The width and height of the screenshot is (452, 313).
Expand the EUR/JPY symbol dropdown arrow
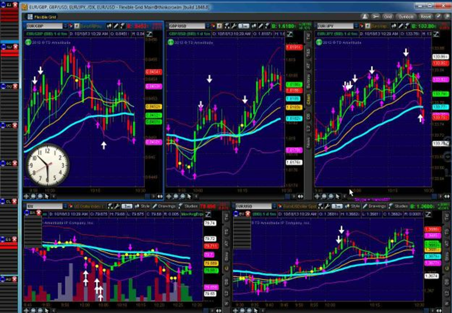point(356,26)
